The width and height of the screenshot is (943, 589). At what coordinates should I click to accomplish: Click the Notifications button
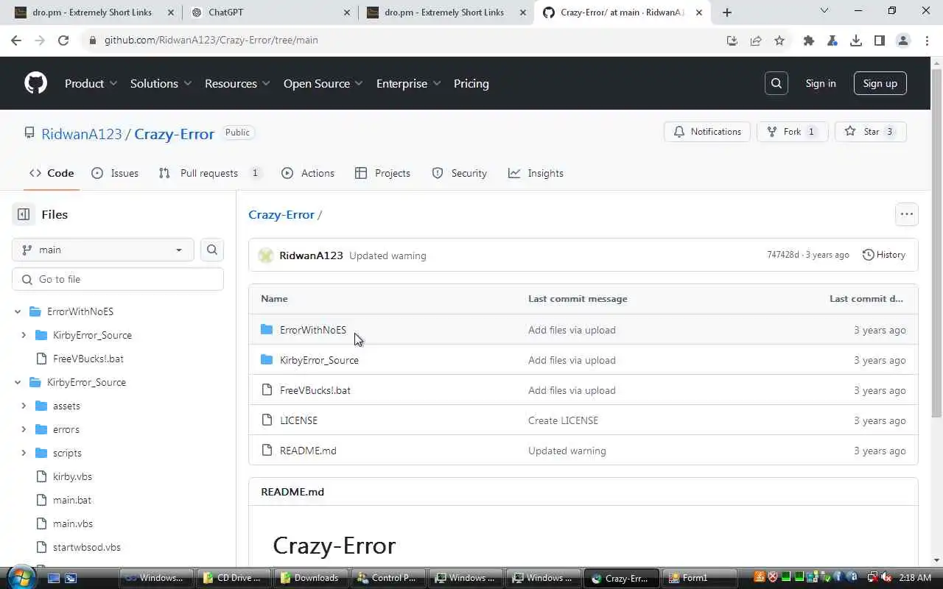707,132
